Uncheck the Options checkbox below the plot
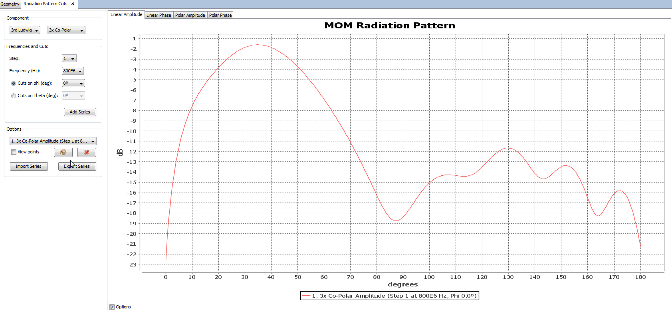This screenshot has width=672, height=312. (x=112, y=307)
